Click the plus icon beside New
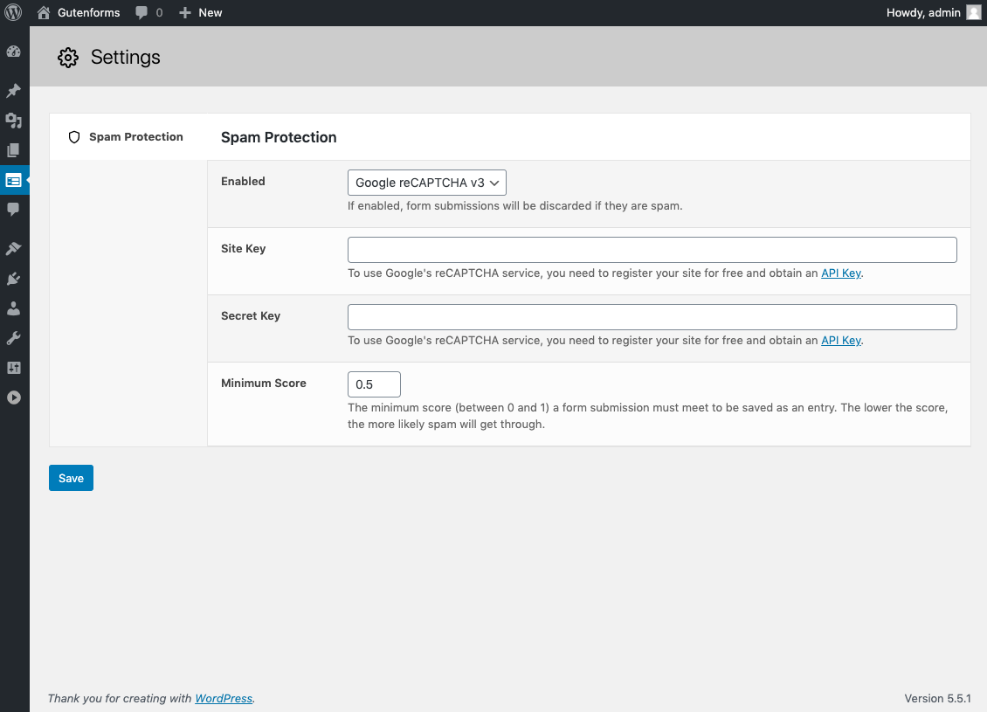Screen dimensions: 987x712 point(184,12)
